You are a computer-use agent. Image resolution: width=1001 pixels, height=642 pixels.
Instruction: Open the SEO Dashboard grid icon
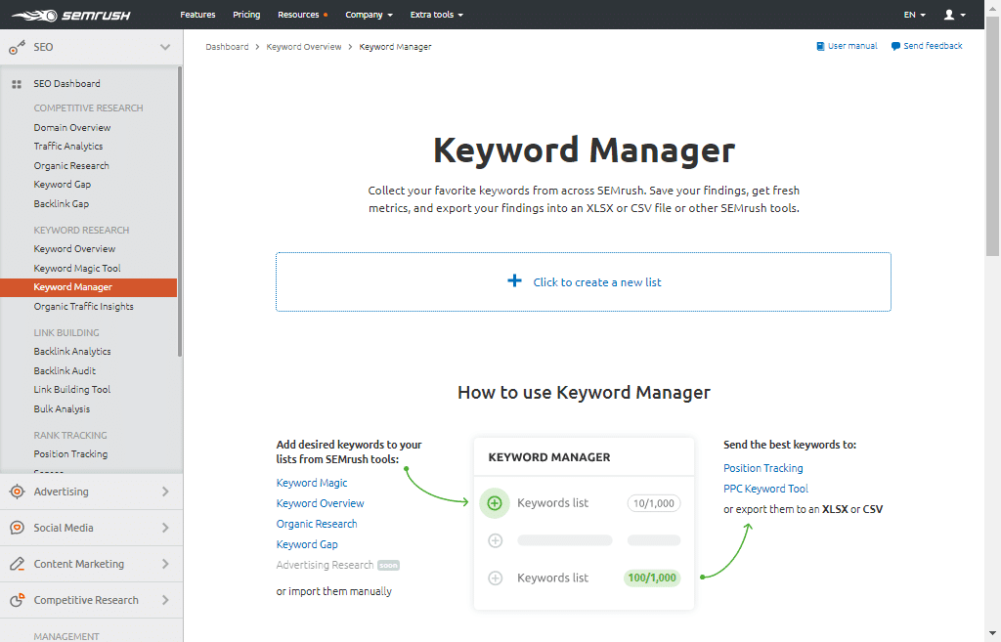pyautogui.click(x=16, y=83)
